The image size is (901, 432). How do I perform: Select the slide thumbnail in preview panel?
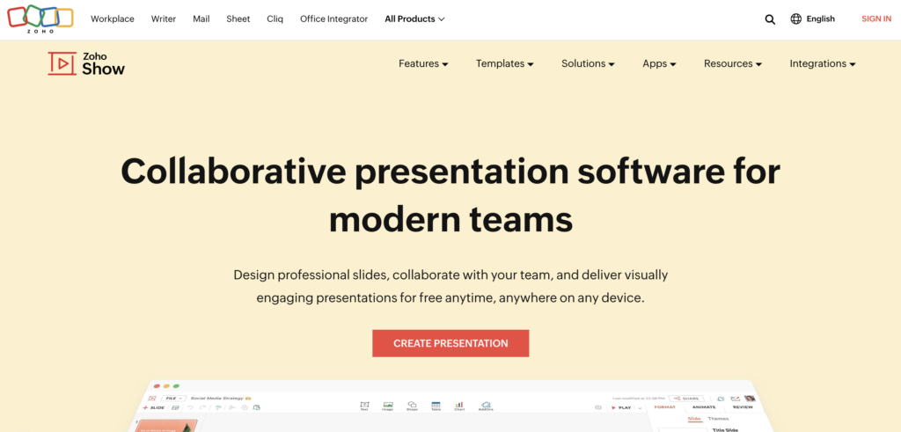166,426
